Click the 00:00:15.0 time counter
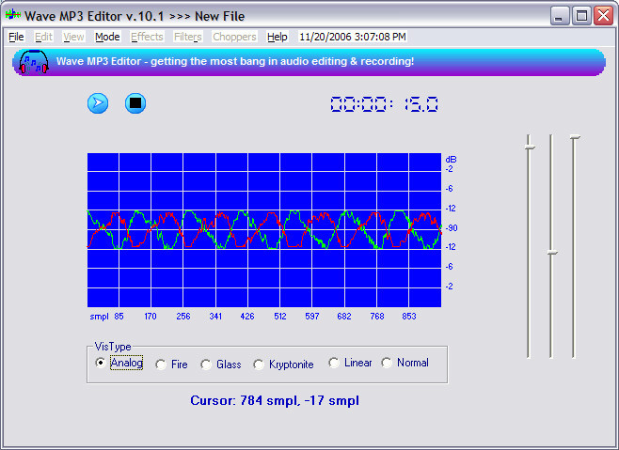Image resolution: width=619 pixels, height=450 pixels. 384,104
